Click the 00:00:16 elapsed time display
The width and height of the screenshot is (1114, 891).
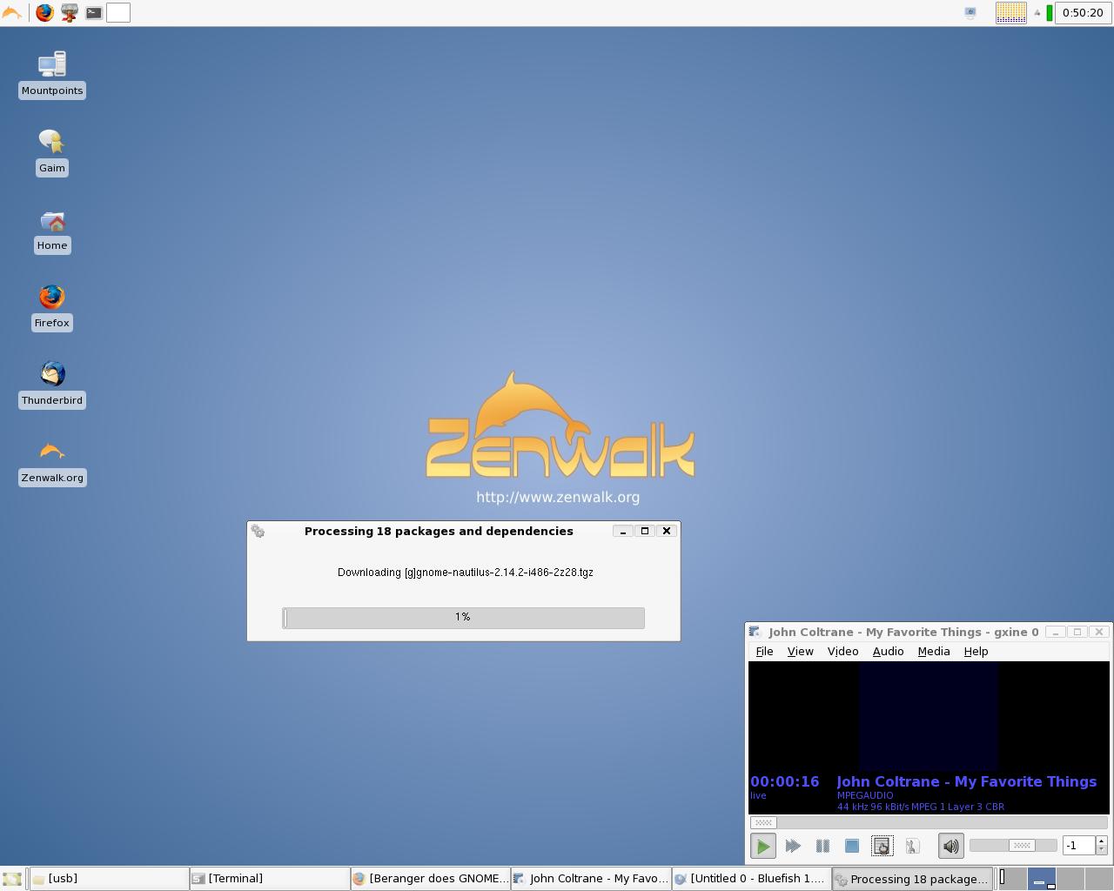[785, 781]
